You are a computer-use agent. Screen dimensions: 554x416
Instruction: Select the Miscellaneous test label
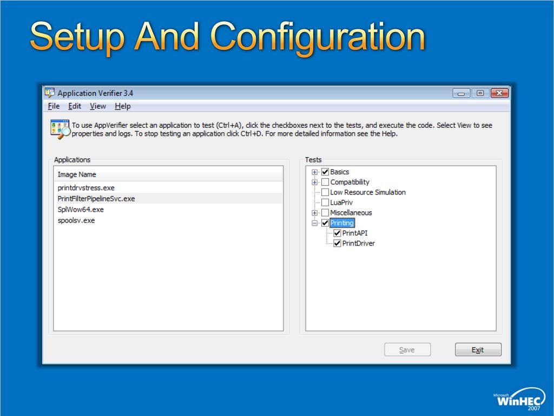(351, 213)
